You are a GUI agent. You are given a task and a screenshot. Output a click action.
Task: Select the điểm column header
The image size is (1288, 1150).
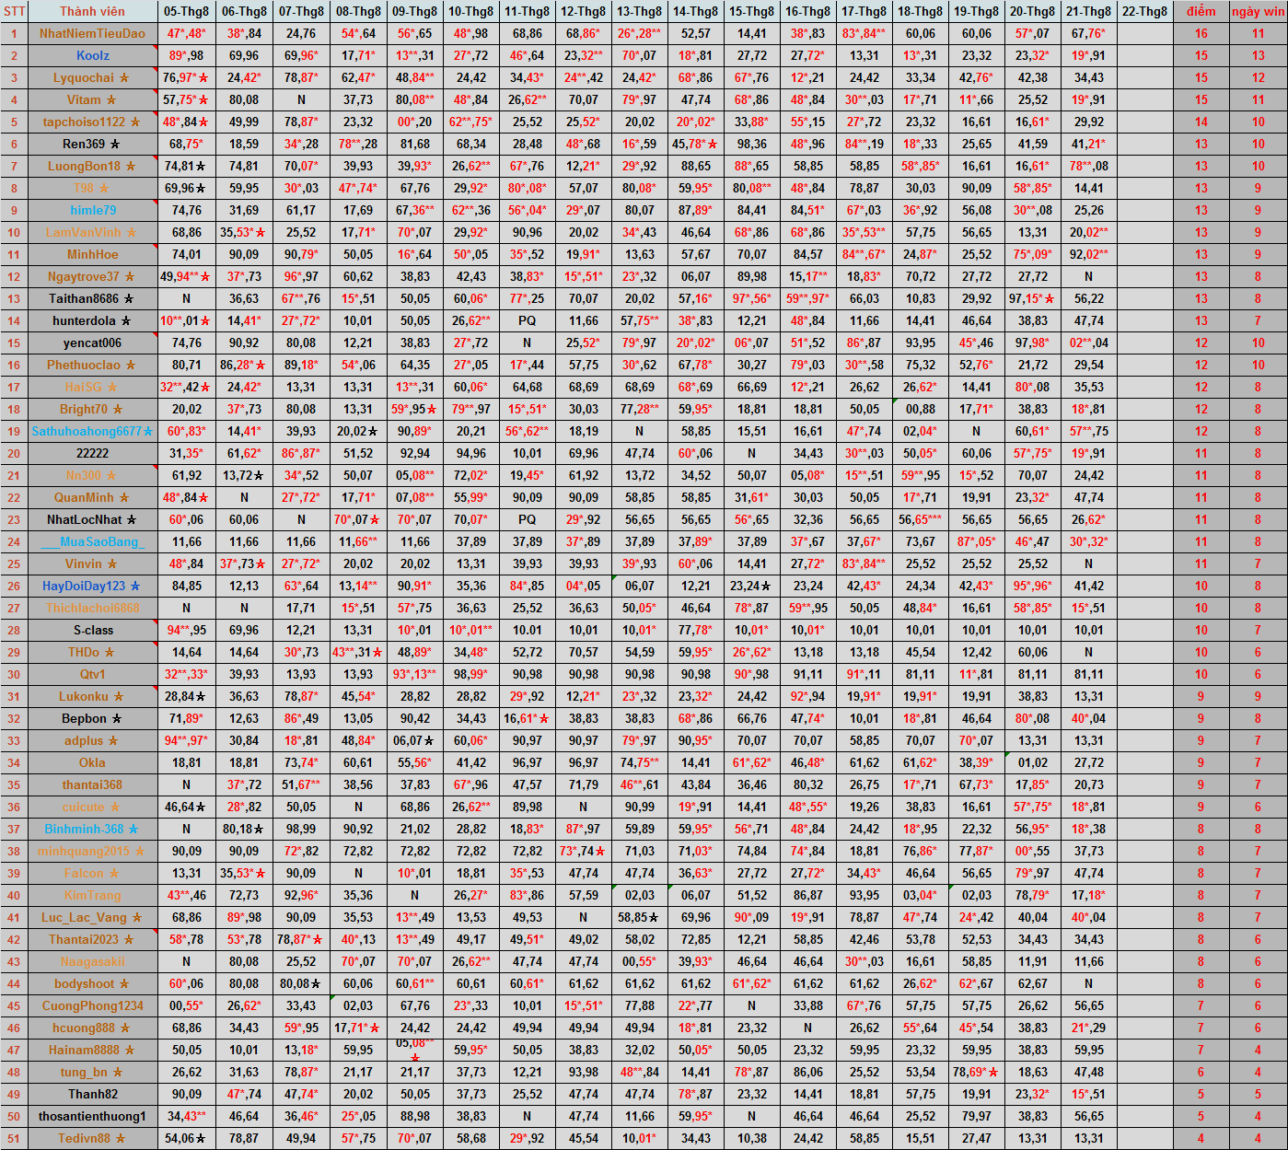1201,12
